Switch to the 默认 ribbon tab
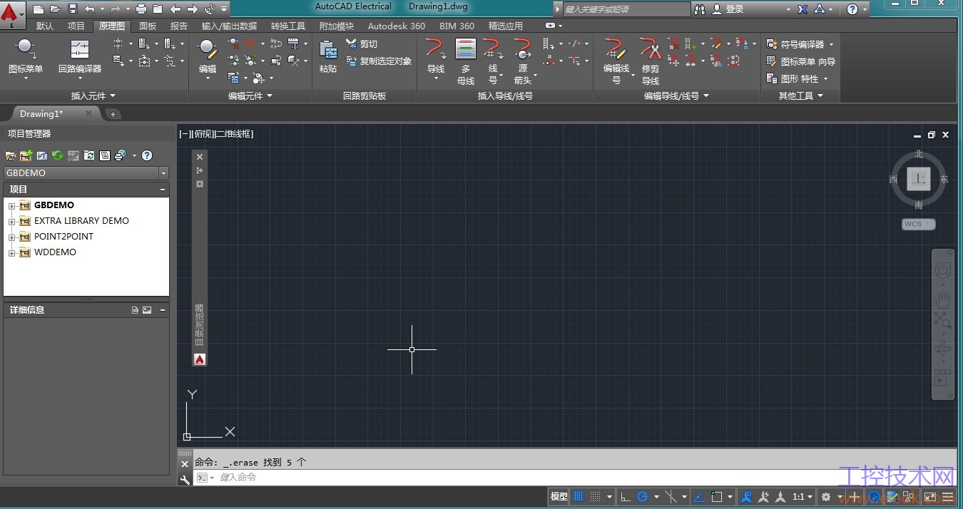The image size is (963, 509). (45, 26)
